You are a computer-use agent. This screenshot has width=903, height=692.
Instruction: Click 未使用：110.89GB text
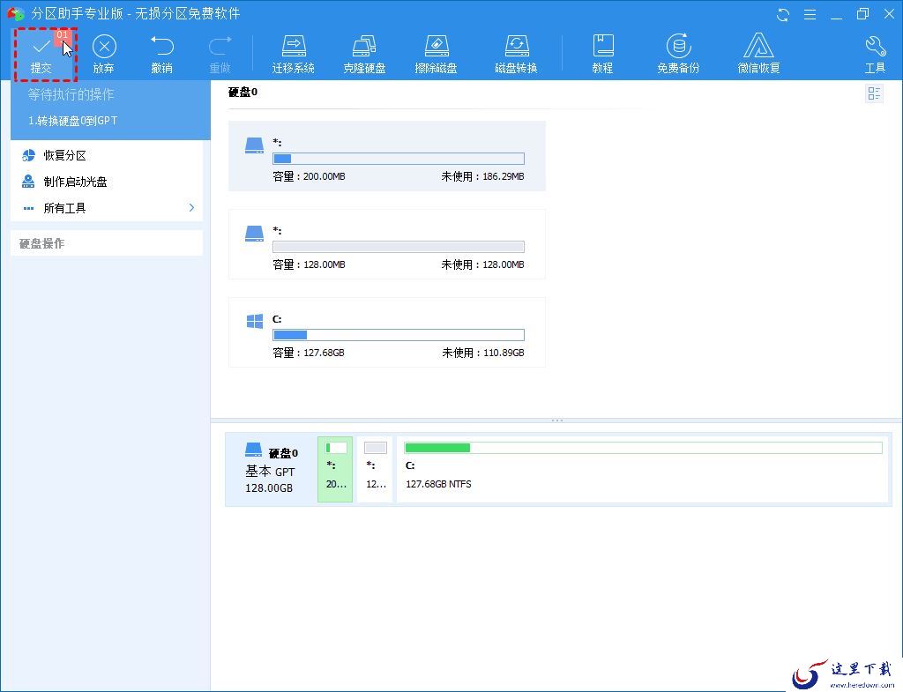coord(482,353)
